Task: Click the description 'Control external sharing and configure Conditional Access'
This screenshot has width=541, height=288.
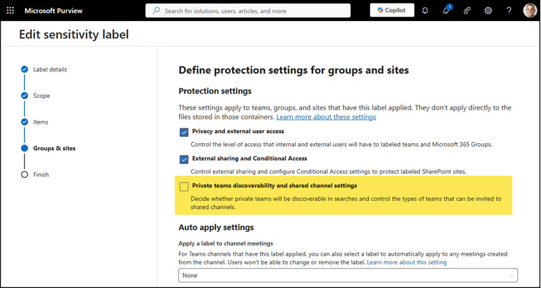Action: point(329,172)
